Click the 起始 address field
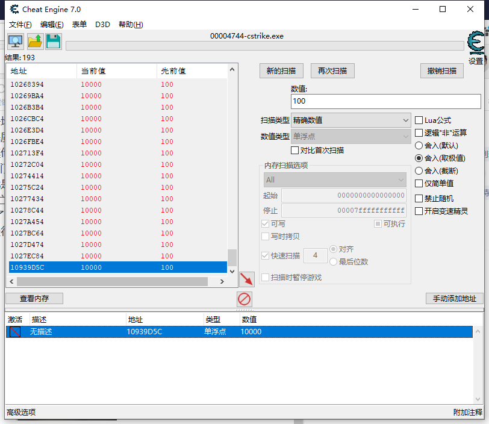Viewport: 489px width, 424px height. point(344,196)
